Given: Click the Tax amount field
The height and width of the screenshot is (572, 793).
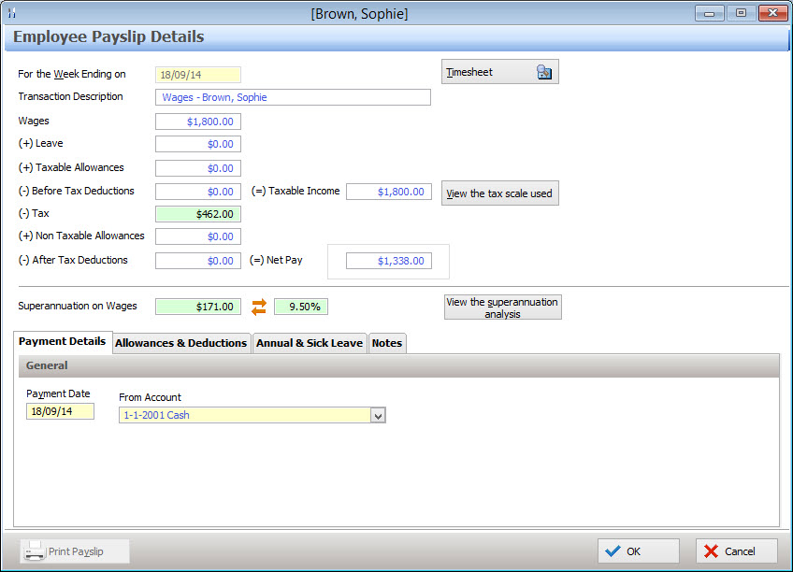Looking at the screenshot, I should [x=197, y=213].
